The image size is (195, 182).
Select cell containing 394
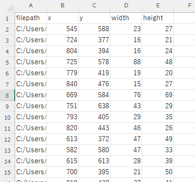(x=94, y=51)
